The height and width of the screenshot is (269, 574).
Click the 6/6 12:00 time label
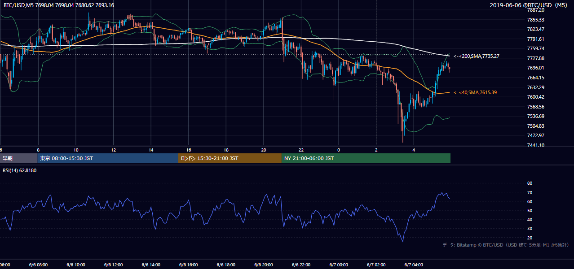113,265
